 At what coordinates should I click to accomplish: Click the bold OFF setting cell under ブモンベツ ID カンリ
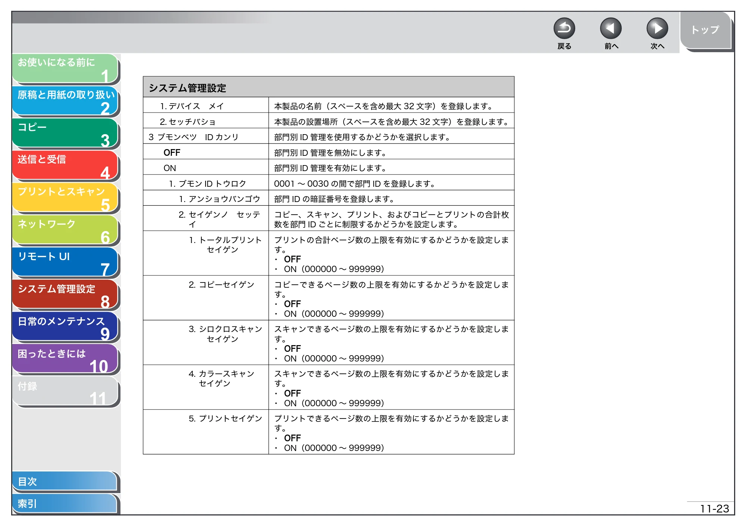point(206,152)
